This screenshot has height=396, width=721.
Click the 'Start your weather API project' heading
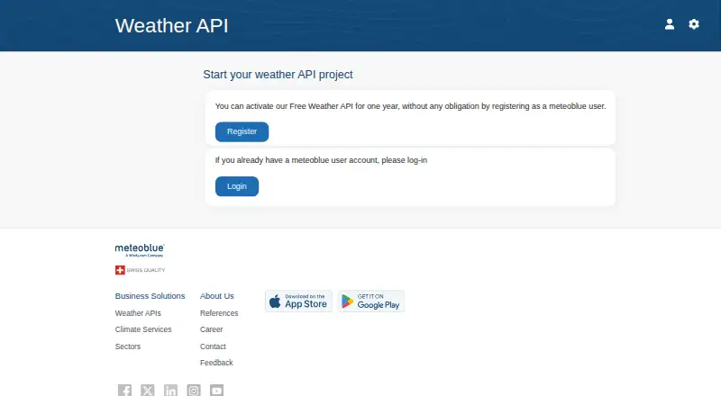click(x=278, y=75)
